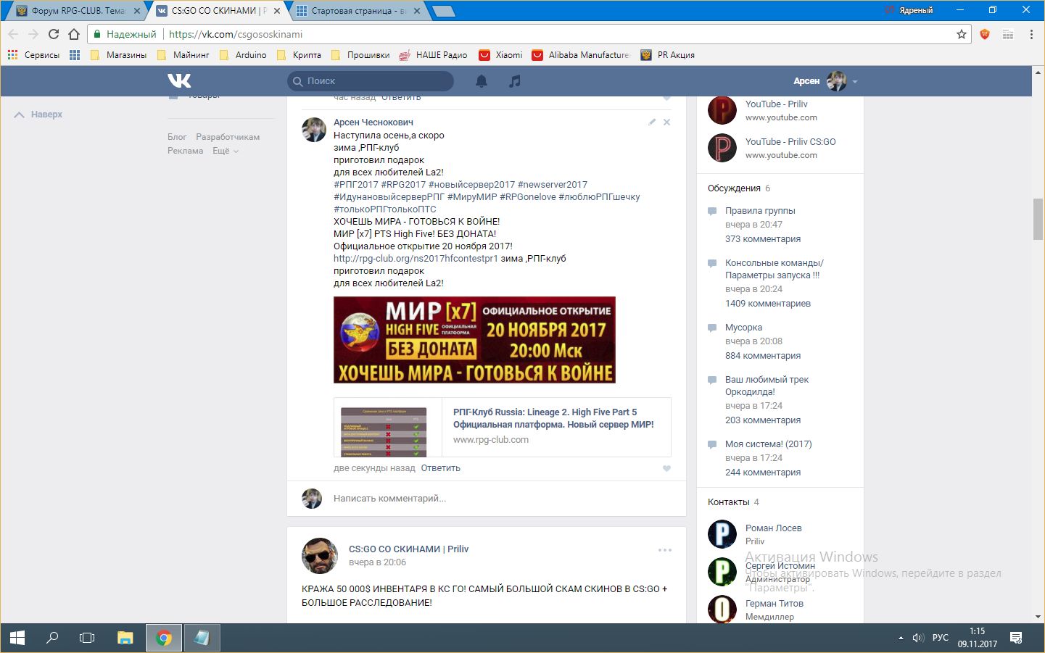The image size is (1045, 653).
Task: Open File Explorer from taskbar
Action: click(125, 638)
